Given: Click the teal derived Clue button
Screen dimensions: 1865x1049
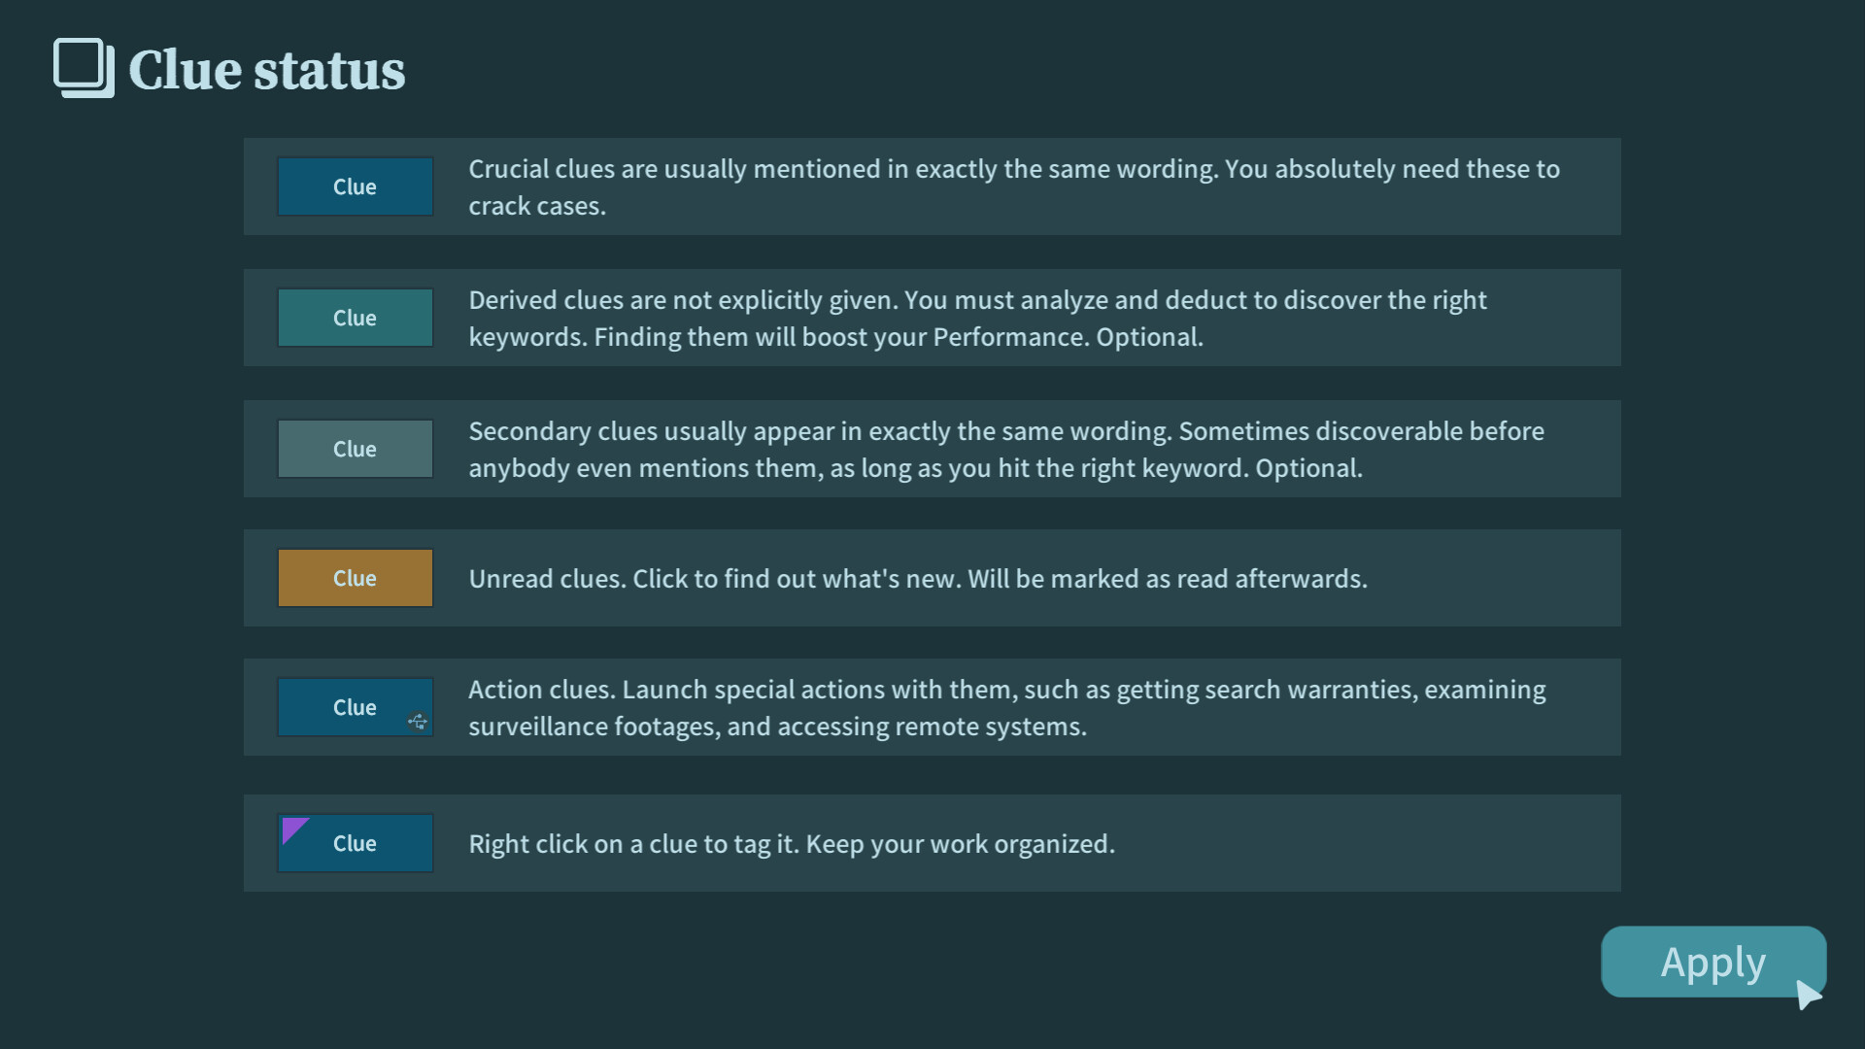Looking at the screenshot, I should pyautogui.click(x=355, y=318).
